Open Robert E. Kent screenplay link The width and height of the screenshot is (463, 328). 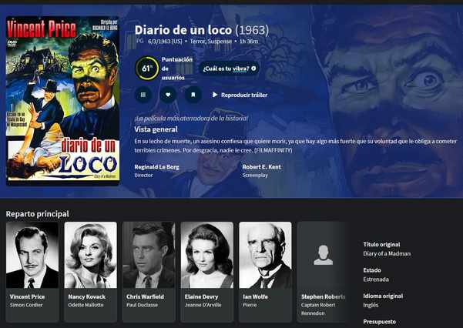click(x=262, y=167)
